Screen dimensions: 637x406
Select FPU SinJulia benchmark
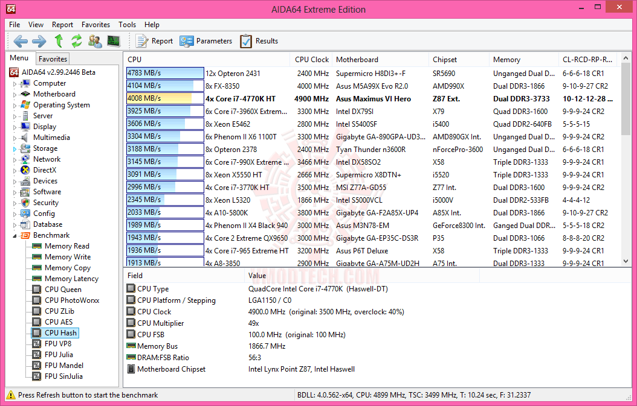63,376
